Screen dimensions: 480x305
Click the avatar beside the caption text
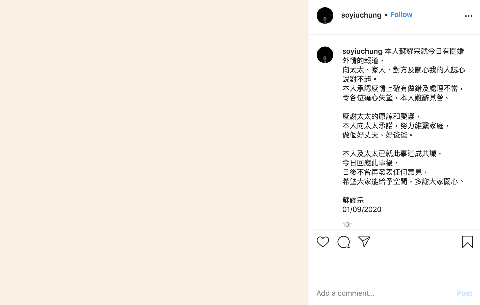pos(325,55)
